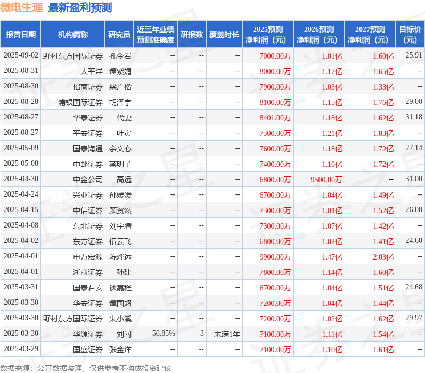Click researcher name 蔡明子
Image resolution: width=425 pixels, height=373 pixels.
(120, 165)
